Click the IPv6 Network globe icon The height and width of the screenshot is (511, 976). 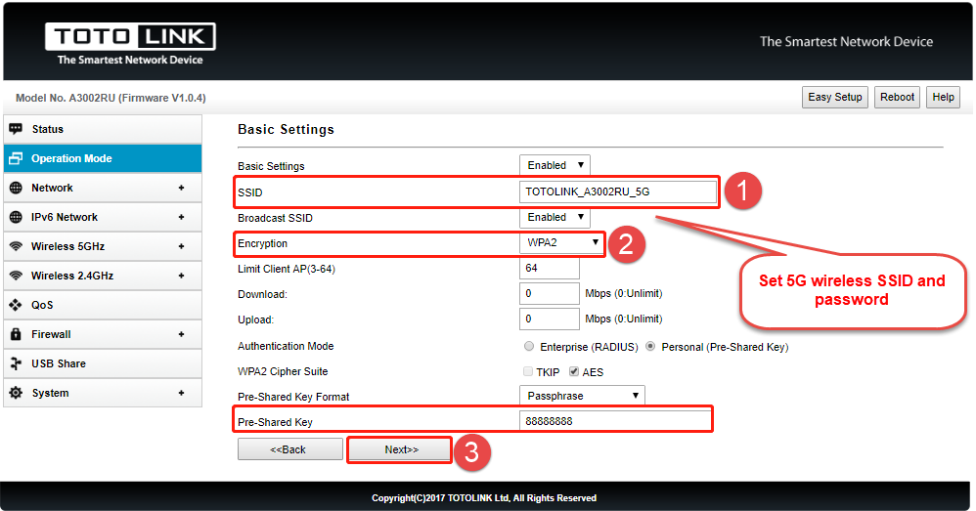click(x=17, y=217)
